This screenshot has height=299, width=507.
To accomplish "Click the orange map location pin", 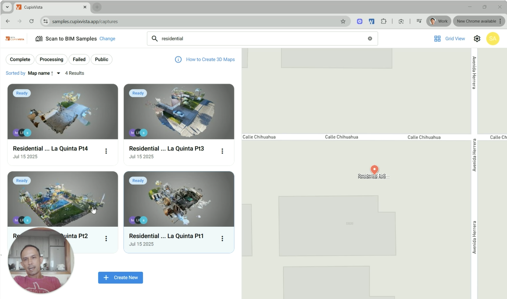I will pyautogui.click(x=374, y=170).
